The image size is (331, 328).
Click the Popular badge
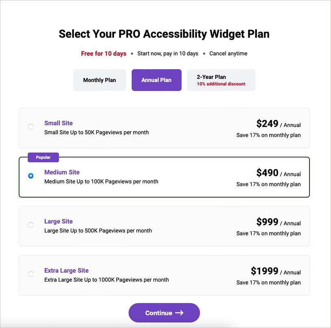(x=43, y=157)
